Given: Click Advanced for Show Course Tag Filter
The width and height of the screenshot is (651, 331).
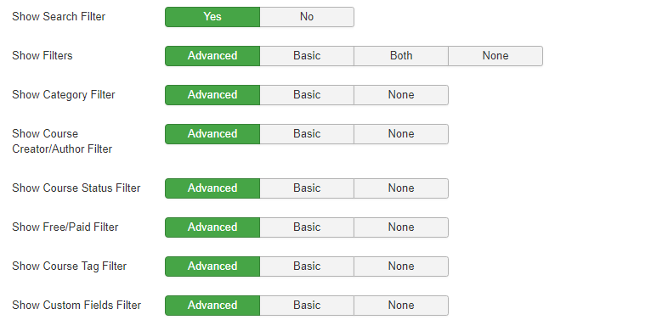Looking at the screenshot, I should coord(212,266).
